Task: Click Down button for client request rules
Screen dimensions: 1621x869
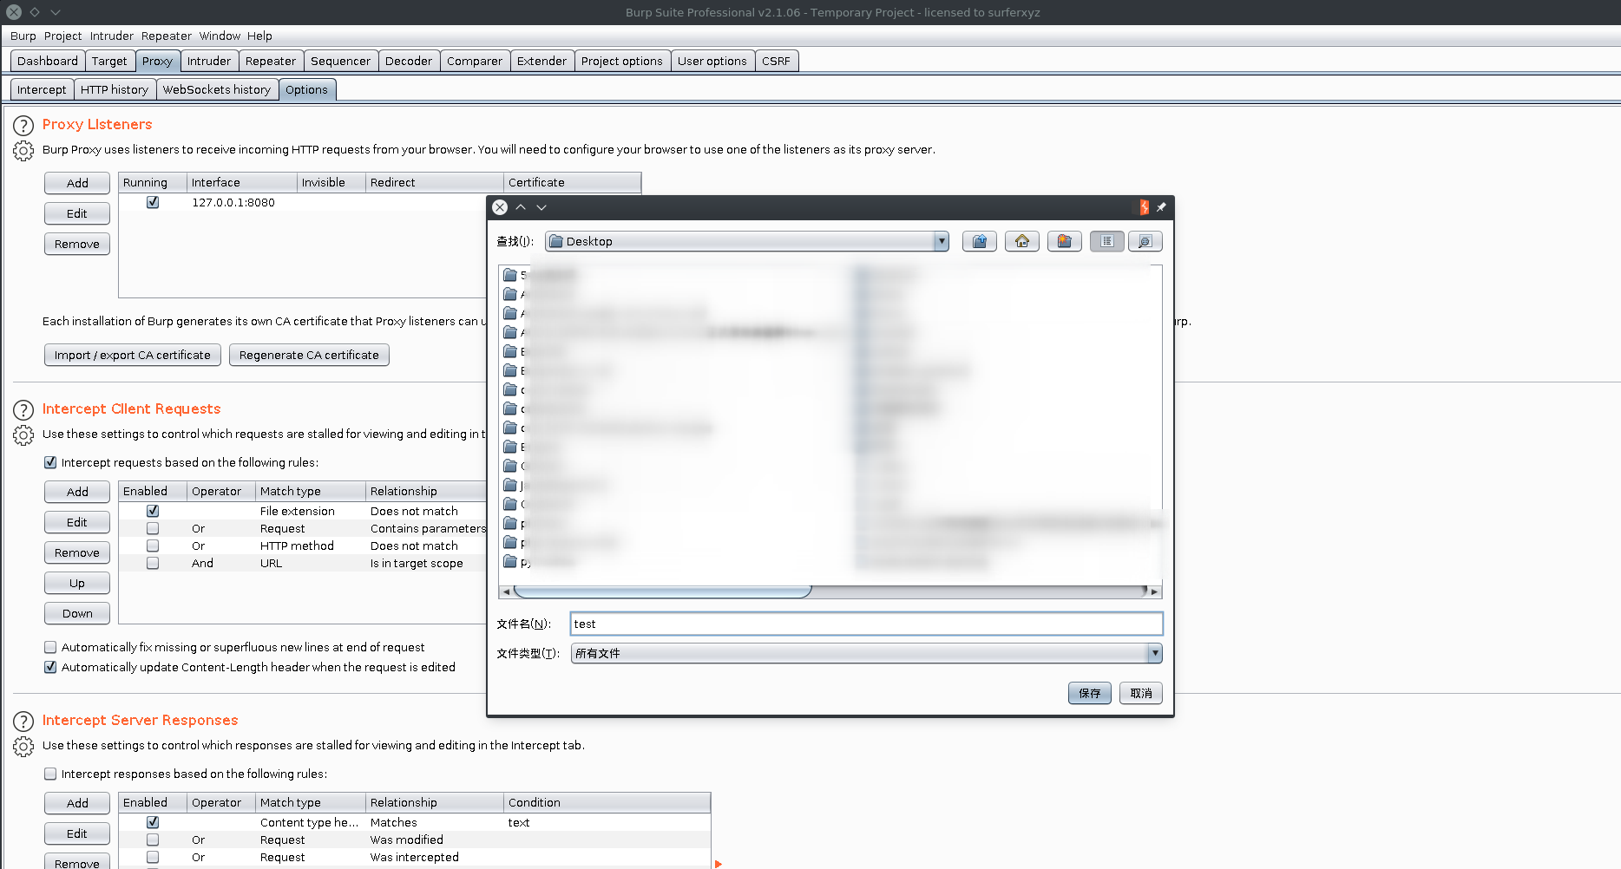Action: point(77,613)
